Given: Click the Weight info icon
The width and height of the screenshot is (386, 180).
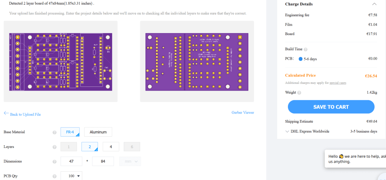Looking at the screenshot, I should (299, 92).
